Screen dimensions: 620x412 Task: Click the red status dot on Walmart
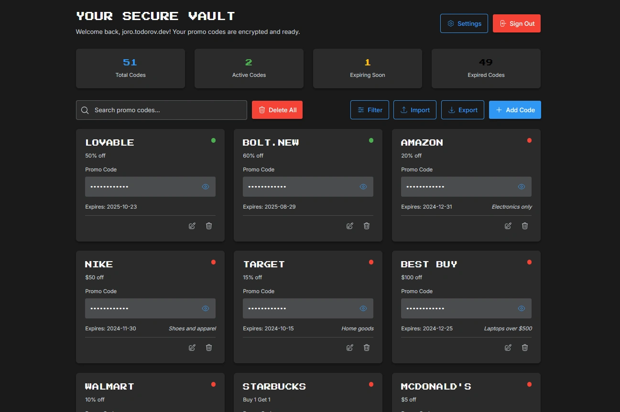coord(213,384)
